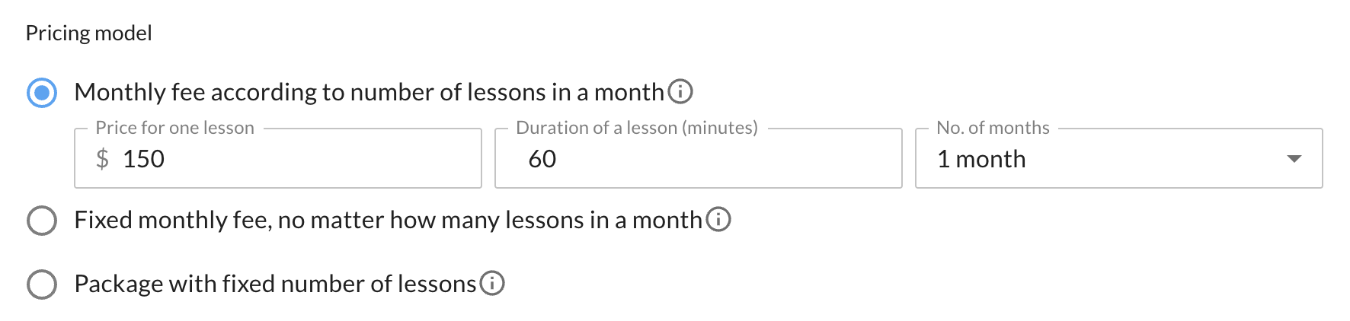The width and height of the screenshot is (1350, 321).
Task: Select Package with fixed number of lessons radio
Action: click(x=42, y=284)
